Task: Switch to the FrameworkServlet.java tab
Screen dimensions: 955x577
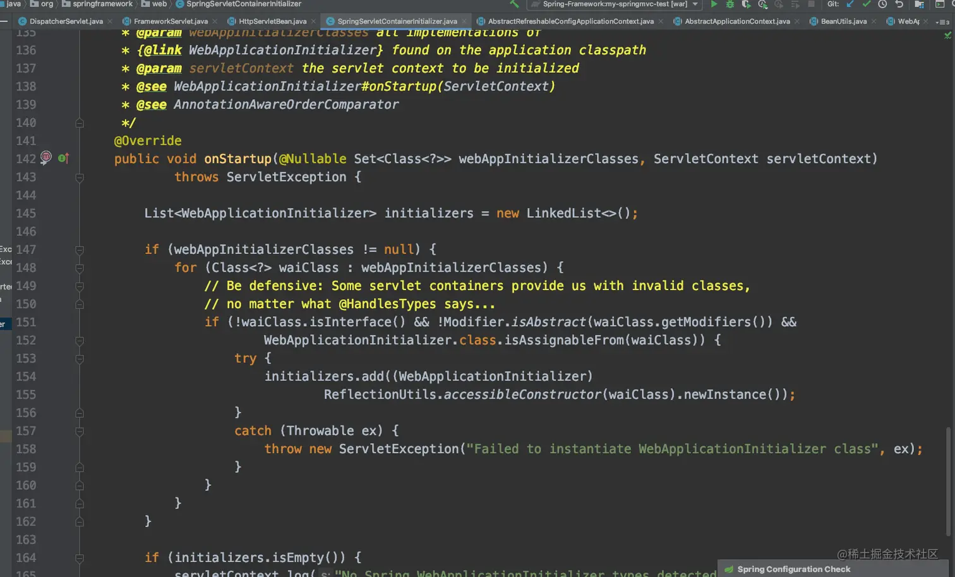Action: tap(171, 21)
